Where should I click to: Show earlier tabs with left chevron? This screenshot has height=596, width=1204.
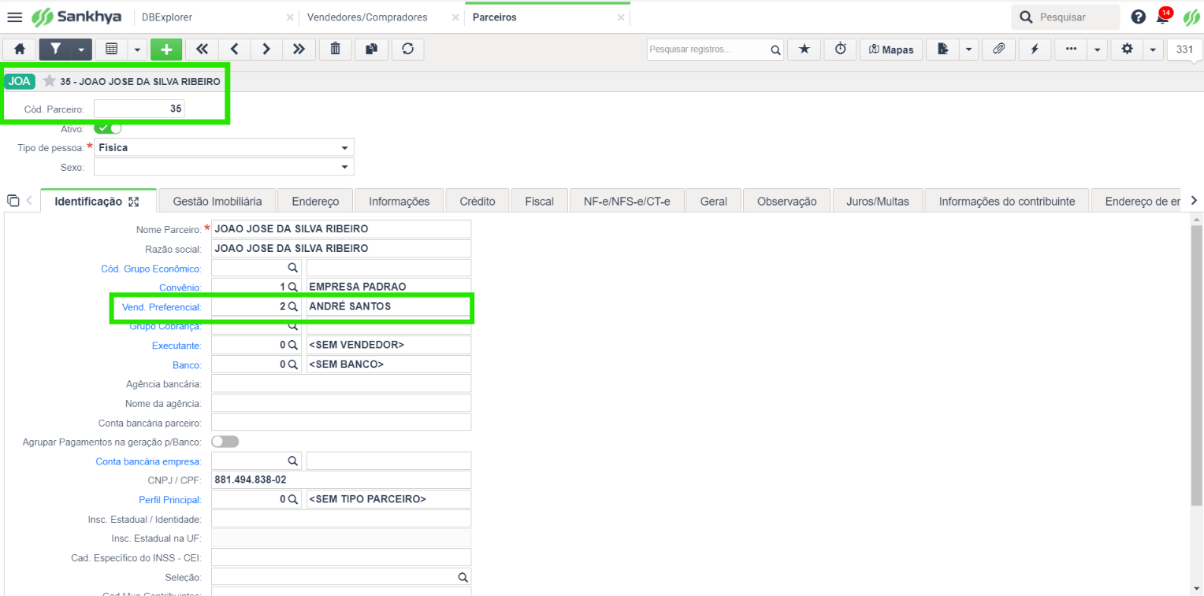[x=29, y=201]
